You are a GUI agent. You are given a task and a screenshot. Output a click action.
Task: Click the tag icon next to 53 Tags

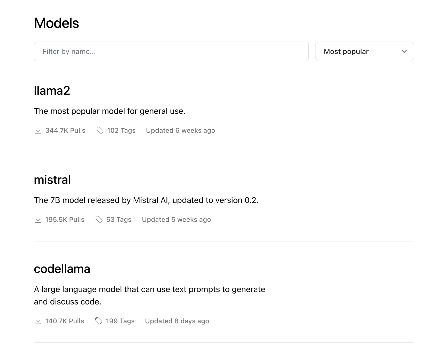(99, 219)
